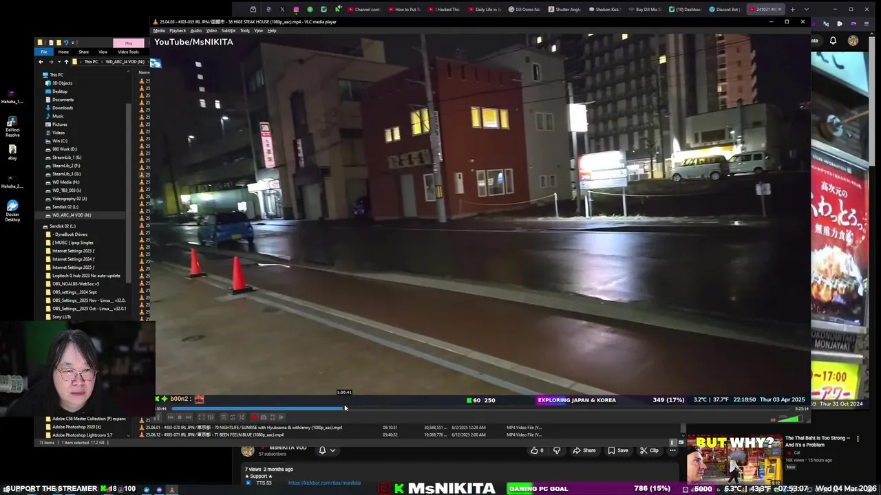Open pinned Instagram browser tab

296,10
